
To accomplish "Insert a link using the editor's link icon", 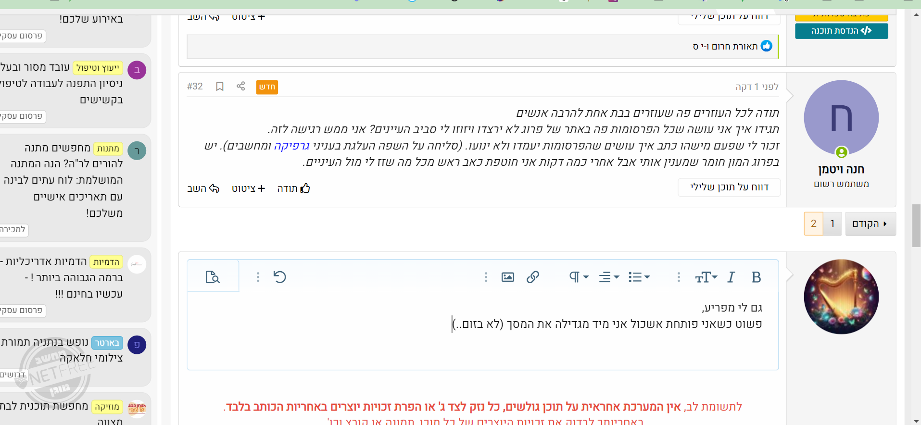I will point(532,277).
